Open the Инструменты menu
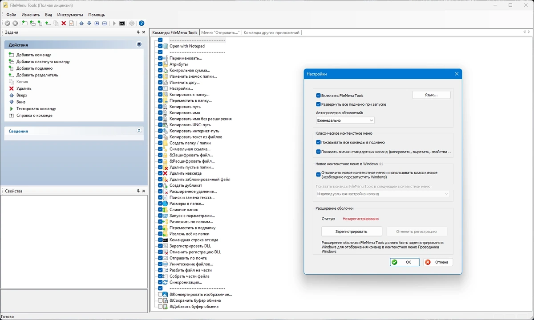The image size is (534, 320). tap(70, 15)
